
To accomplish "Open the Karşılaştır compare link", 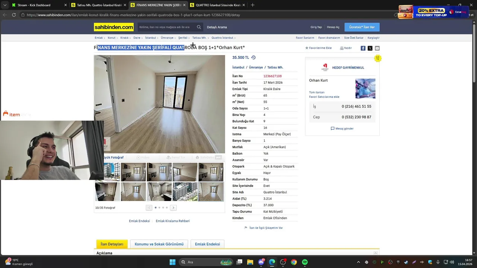I will [x=373, y=38].
